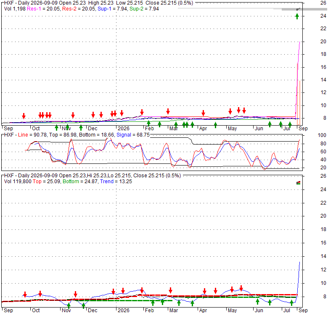Click the red Line label in oscillator panel
Screen dimensions: 328x313
tap(23, 135)
